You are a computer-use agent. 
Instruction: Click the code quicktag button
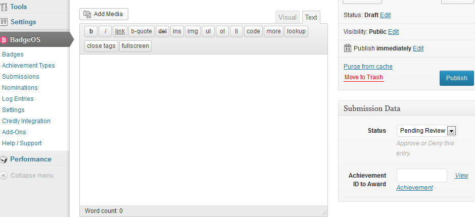click(253, 31)
